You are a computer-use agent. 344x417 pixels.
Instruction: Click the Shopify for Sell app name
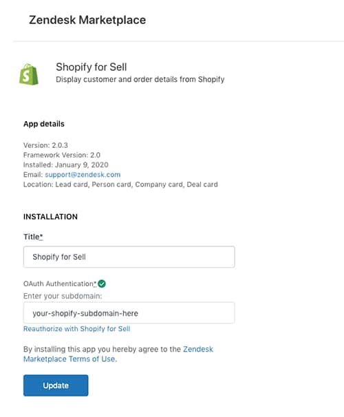[92, 67]
